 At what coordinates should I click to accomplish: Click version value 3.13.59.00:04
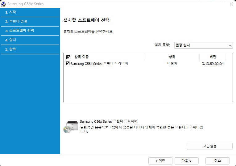coord(213,64)
